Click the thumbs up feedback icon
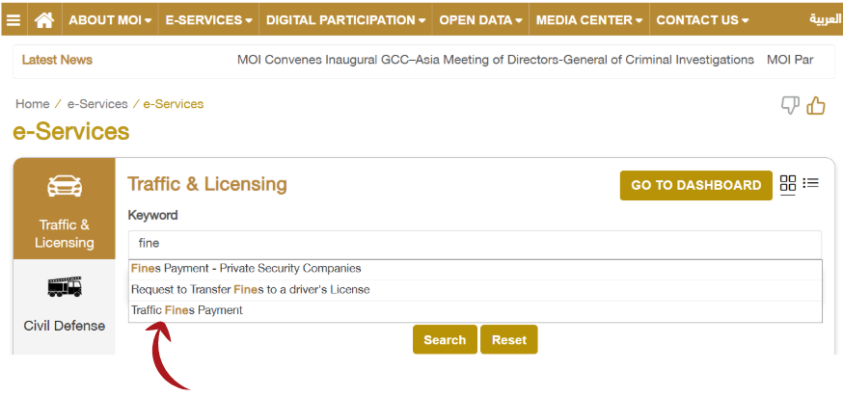843x397 pixels. pyautogui.click(x=816, y=105)
